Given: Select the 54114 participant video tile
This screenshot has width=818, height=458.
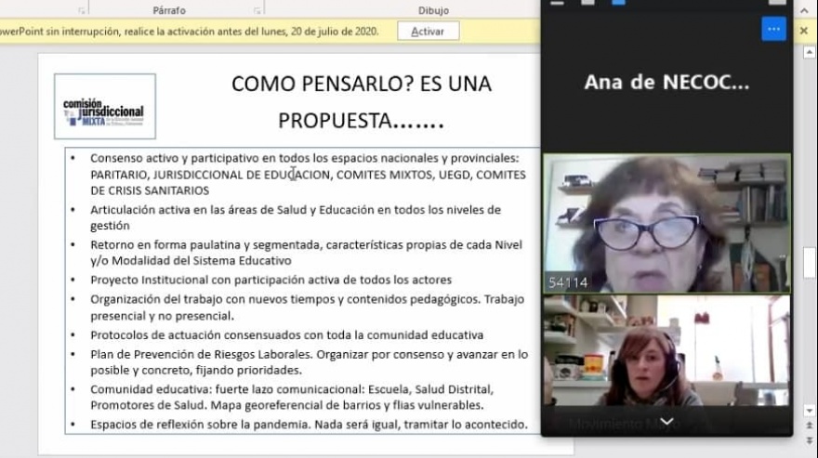Looking at the screenshot, I should [666, 223].
